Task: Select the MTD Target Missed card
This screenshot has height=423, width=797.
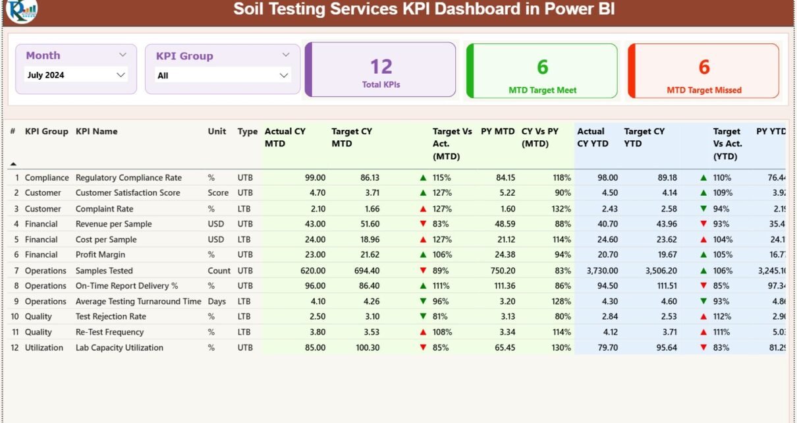Action: 703,70
